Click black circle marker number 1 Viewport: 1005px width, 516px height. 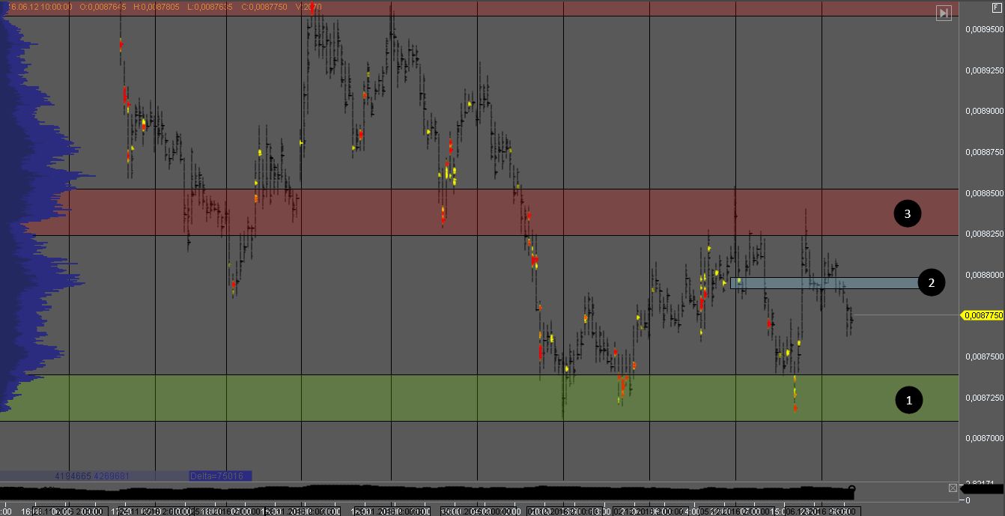coord(909,400)
